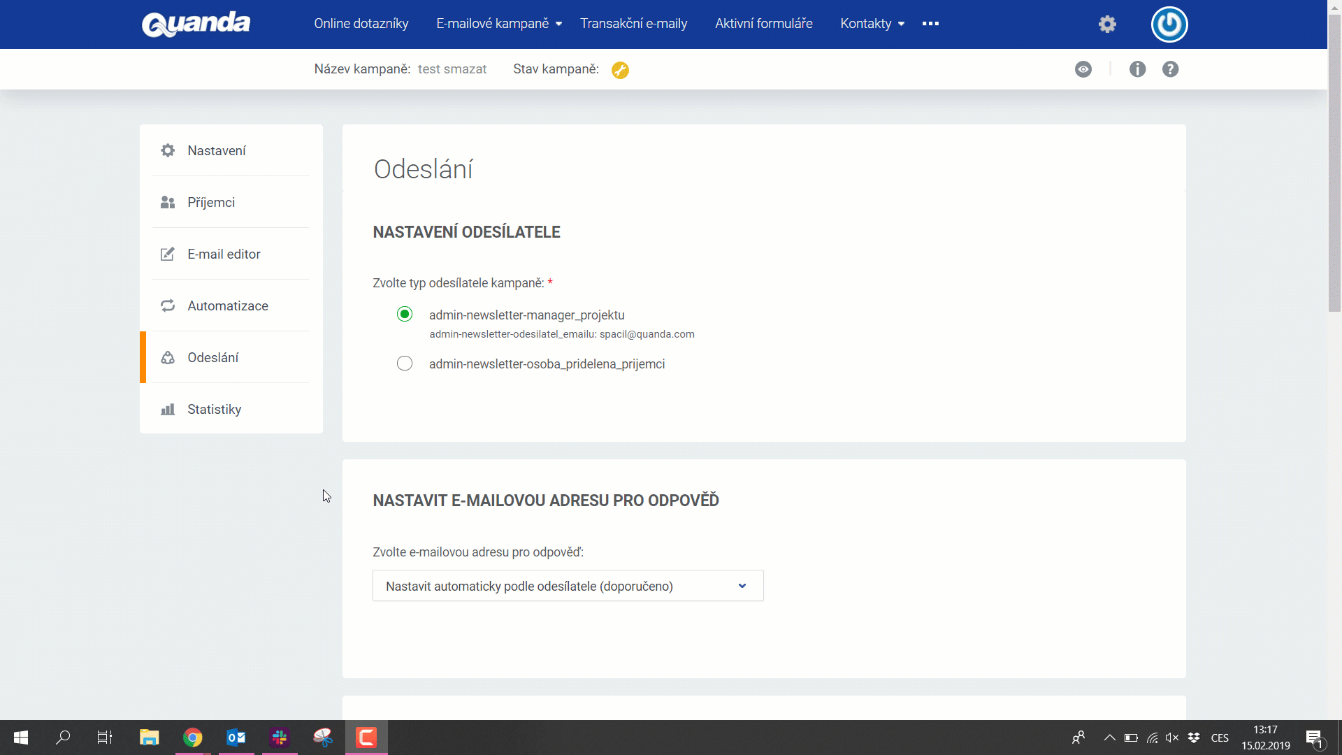Open Slack from the taskbar
Viewport: 1342px width, 755px height.
coord(280,738)
